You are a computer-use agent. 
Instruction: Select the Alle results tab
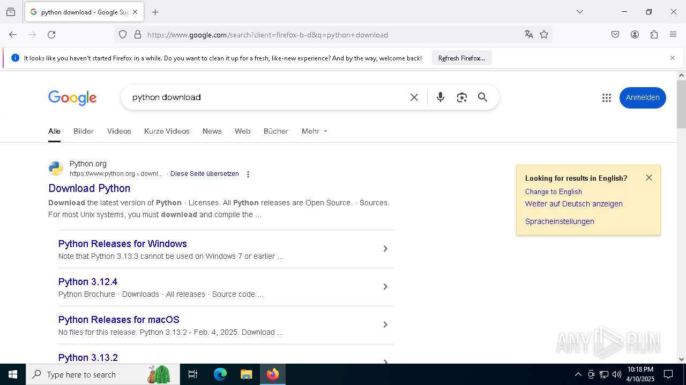click(54, 131)
